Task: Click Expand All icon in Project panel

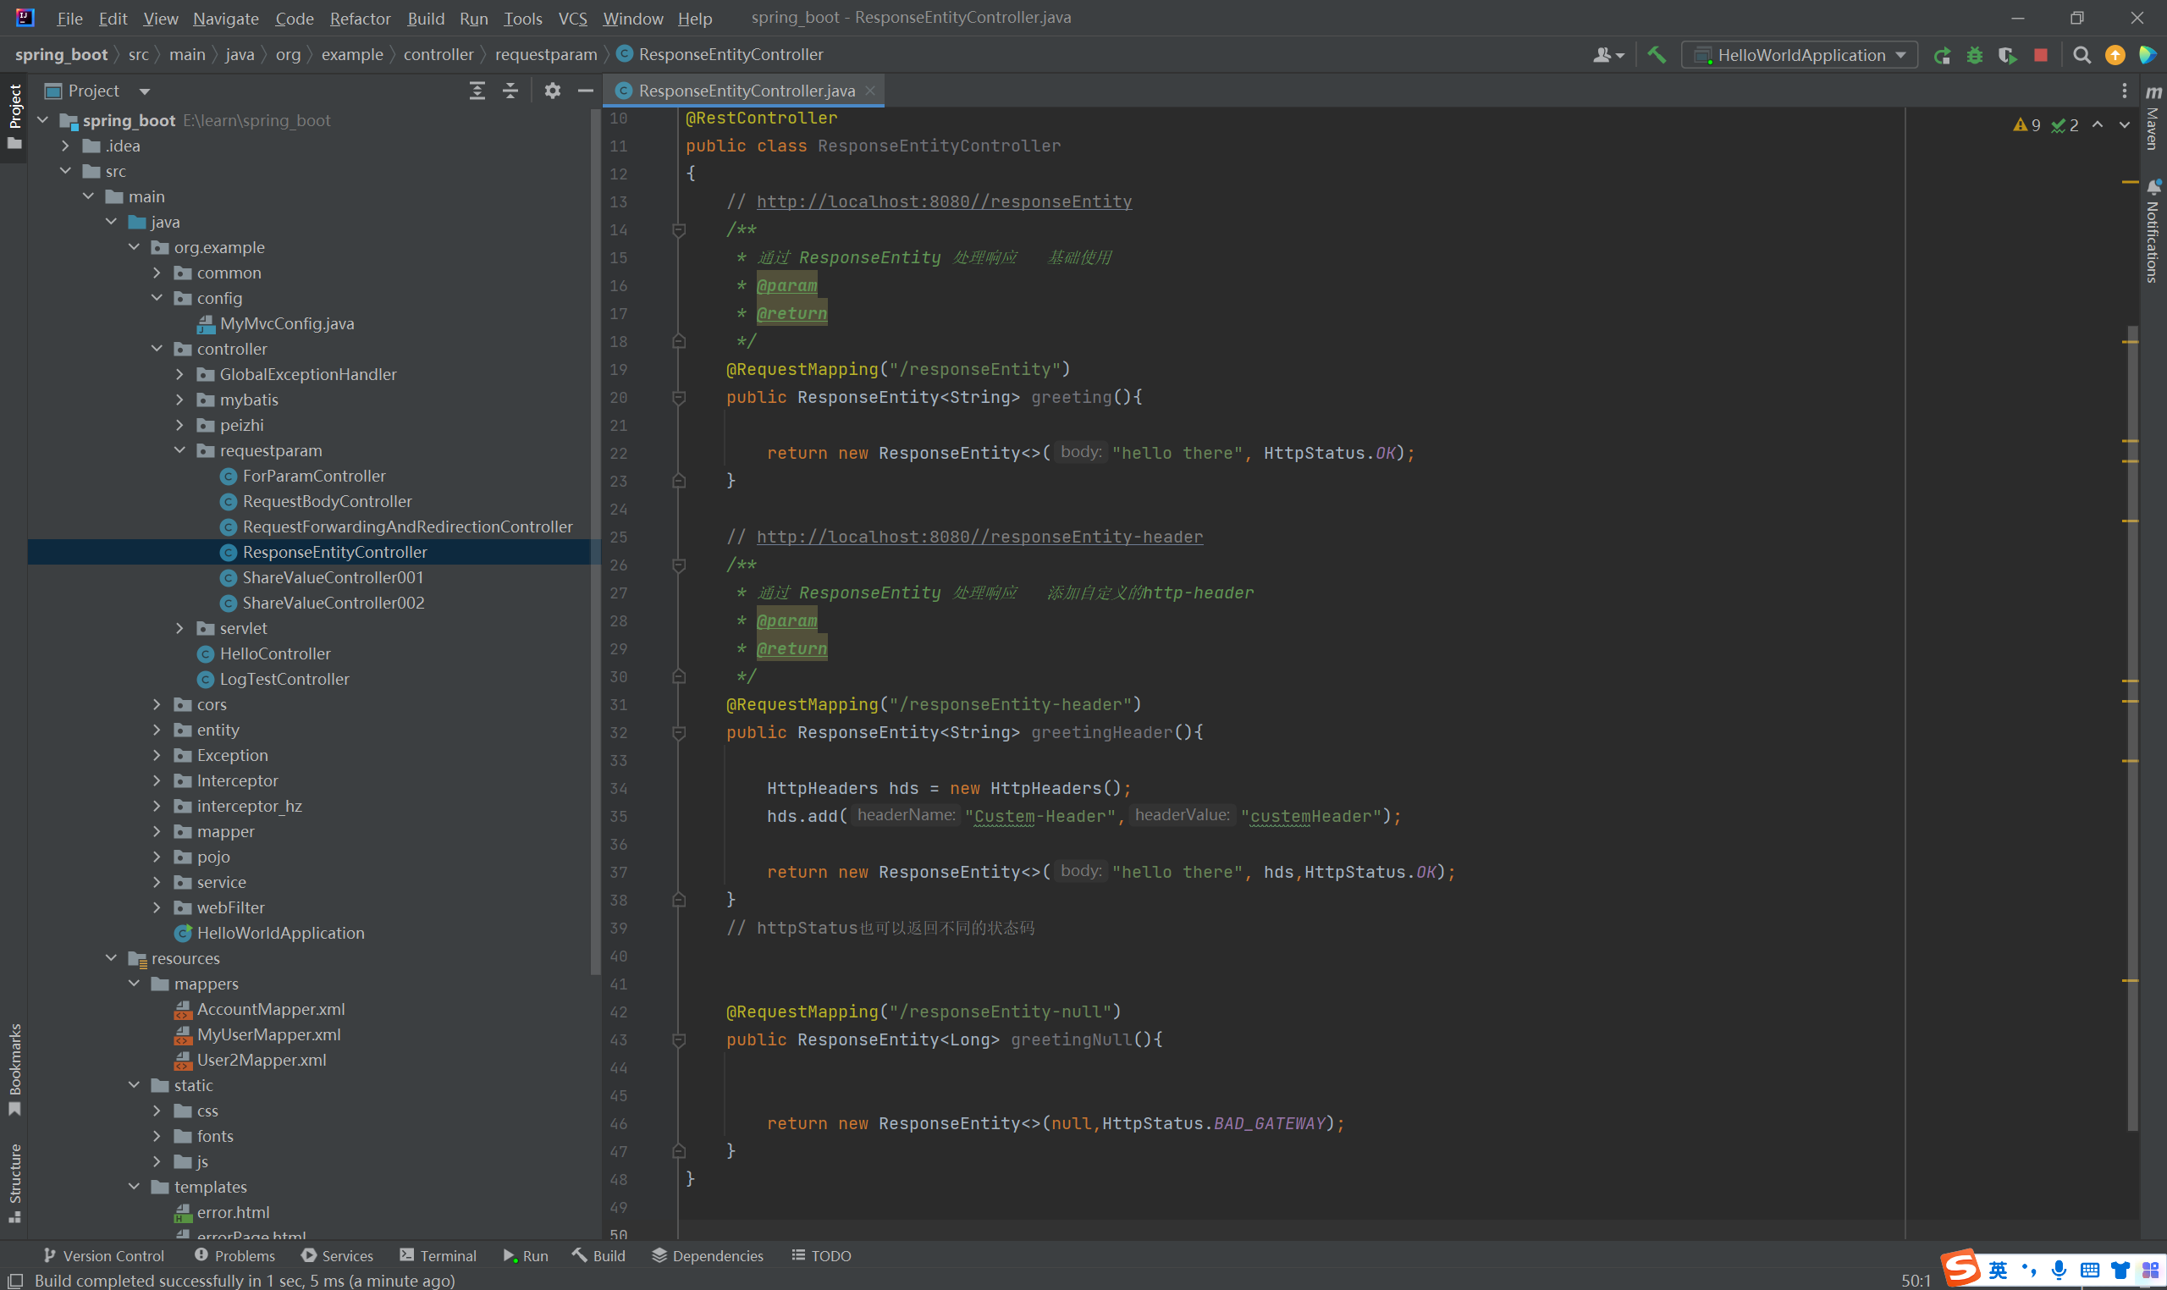Action: pyautogui.click(x=477, y=91)
